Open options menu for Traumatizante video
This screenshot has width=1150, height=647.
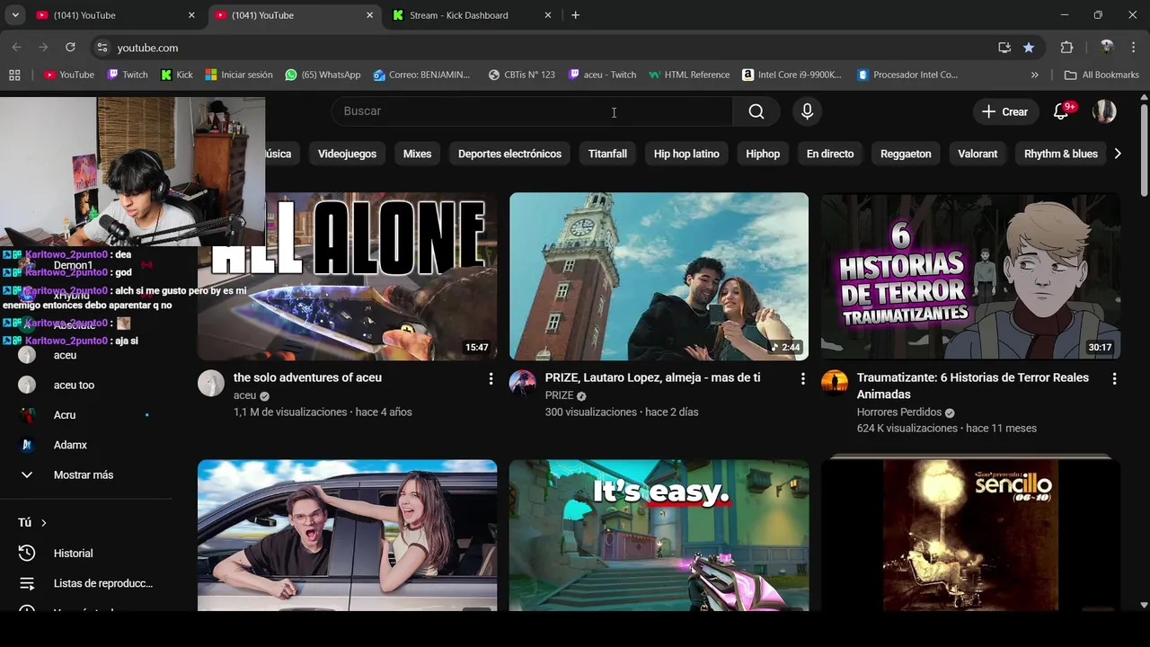(1114, 379)
